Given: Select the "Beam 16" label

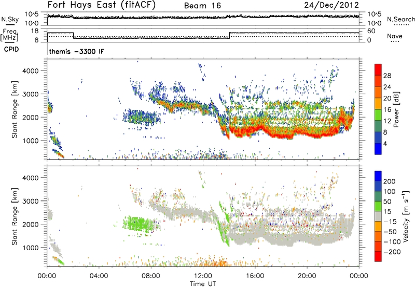Looking at the screenshot, I should click(x=202, y=6).
